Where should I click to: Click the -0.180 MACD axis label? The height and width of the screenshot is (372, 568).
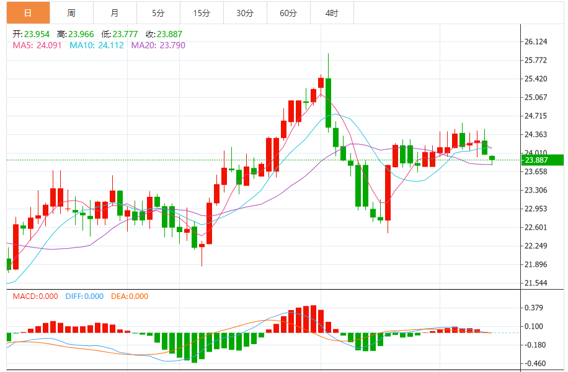[535, 345]
